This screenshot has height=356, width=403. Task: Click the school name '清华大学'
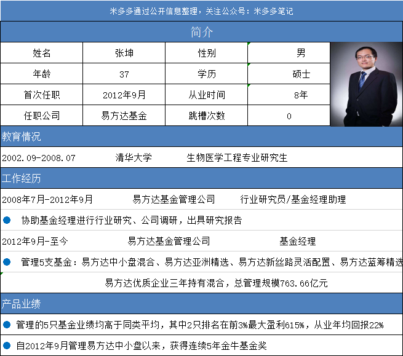click(x=134, y=157)
